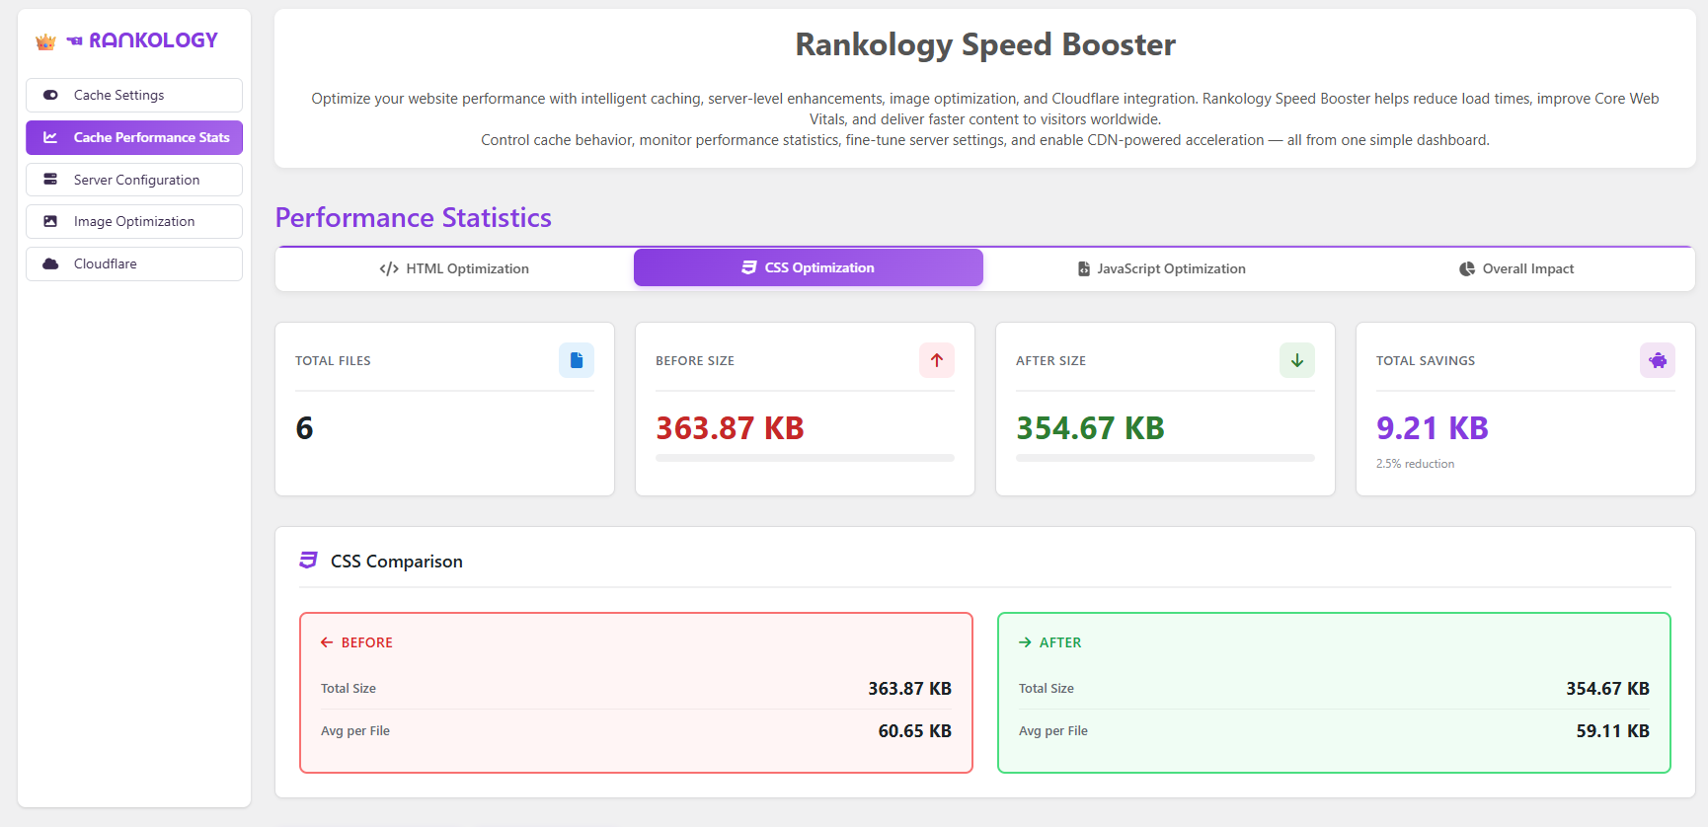The height and width of the screenshot is (827, 1708).
Task: Click the toggle icon beside Cache Settings
Action: pos(50,96)
